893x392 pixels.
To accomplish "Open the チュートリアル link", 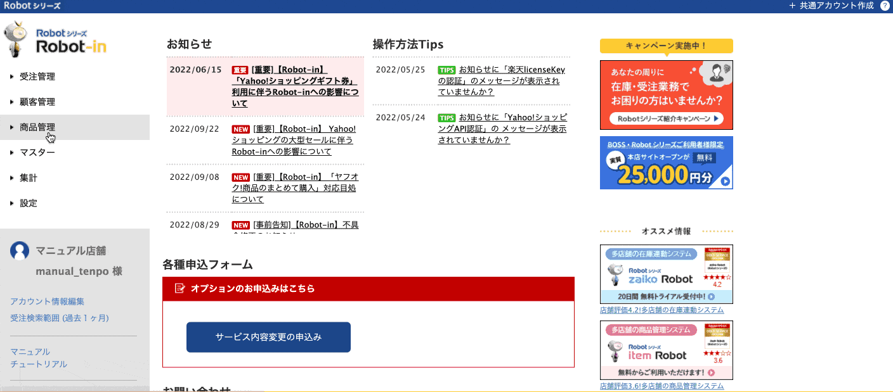I will tap(39, 364).
